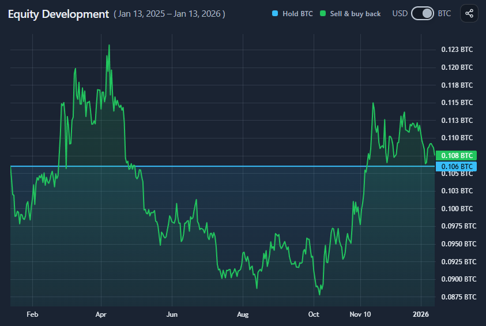Screen dimensions: 486x326
Task: Click the 0.0875 BTC axis label
Action: coord(459,297)
